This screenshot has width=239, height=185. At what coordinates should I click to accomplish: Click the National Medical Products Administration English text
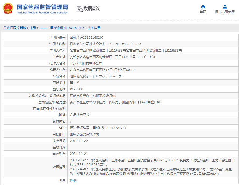pos(42,13)
